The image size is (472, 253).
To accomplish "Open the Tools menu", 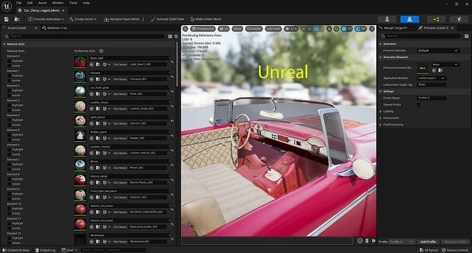I will click(x=73, y=3).
